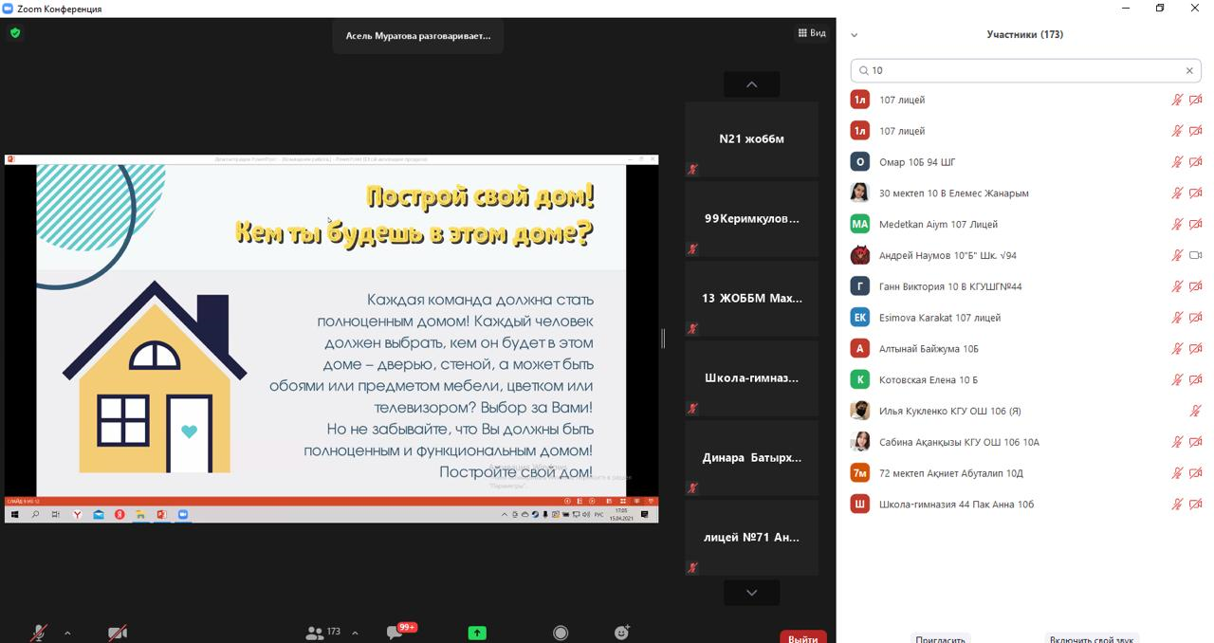
Task: Expand the participants dropdown arrow
Action: (355, 633)
